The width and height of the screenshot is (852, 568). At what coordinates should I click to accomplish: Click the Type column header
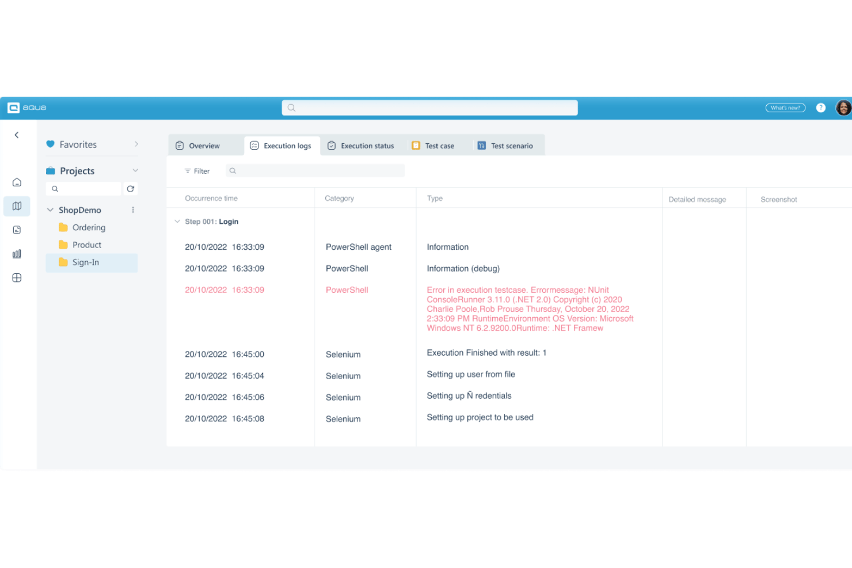[435, 199]
